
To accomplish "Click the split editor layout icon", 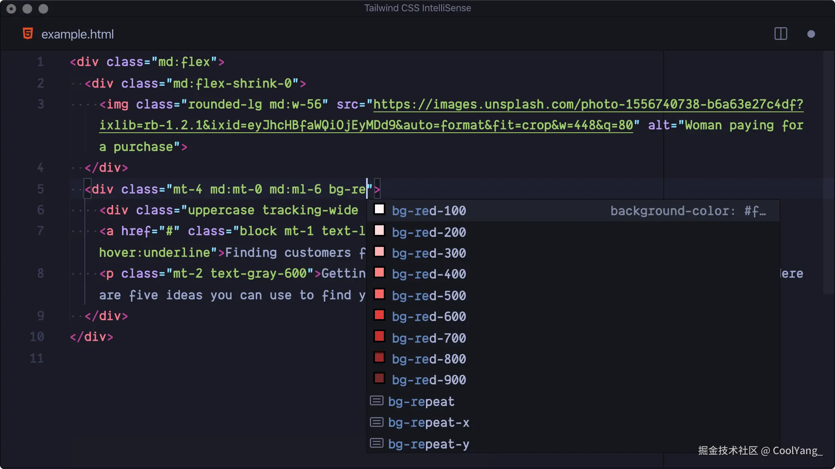I will pos(780,34).
